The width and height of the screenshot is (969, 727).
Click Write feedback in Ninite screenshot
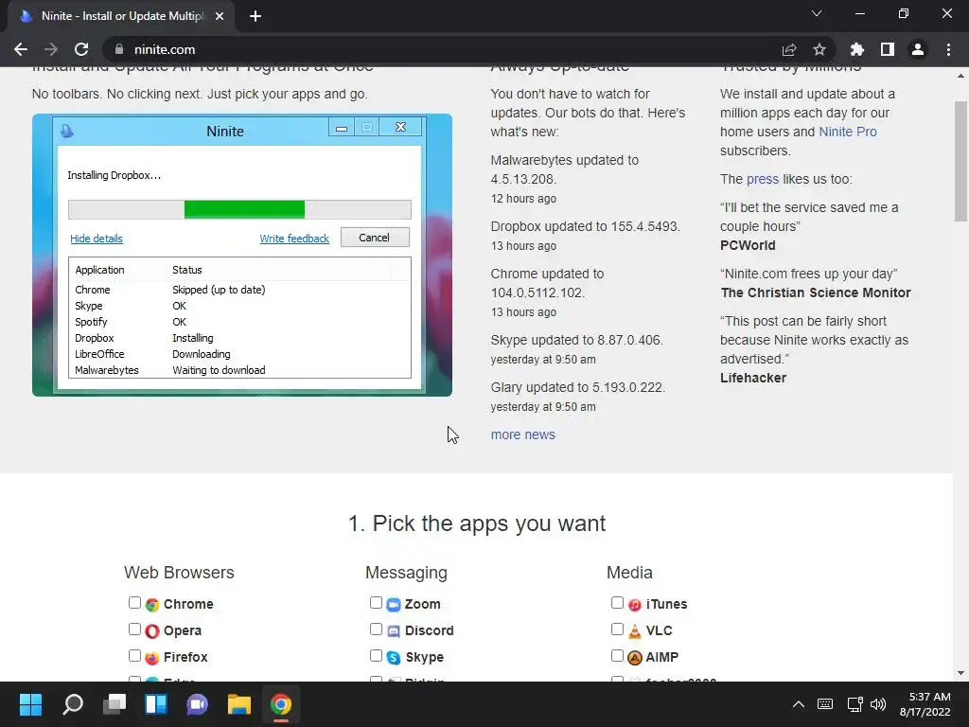(x=294, y=239)
